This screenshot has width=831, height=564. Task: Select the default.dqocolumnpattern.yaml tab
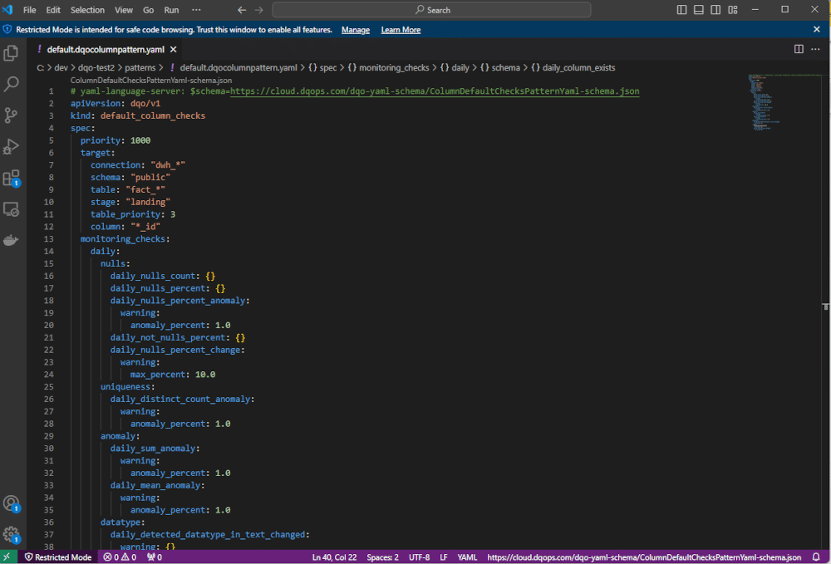(106, 49)
